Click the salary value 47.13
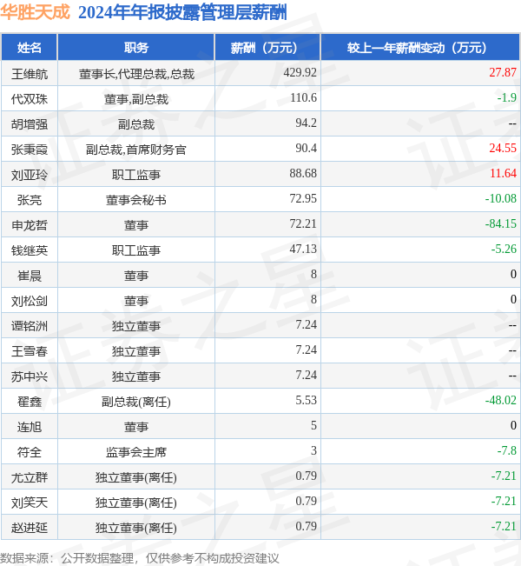The height and width of the screenshot is (566, 521). coord(303,250)
